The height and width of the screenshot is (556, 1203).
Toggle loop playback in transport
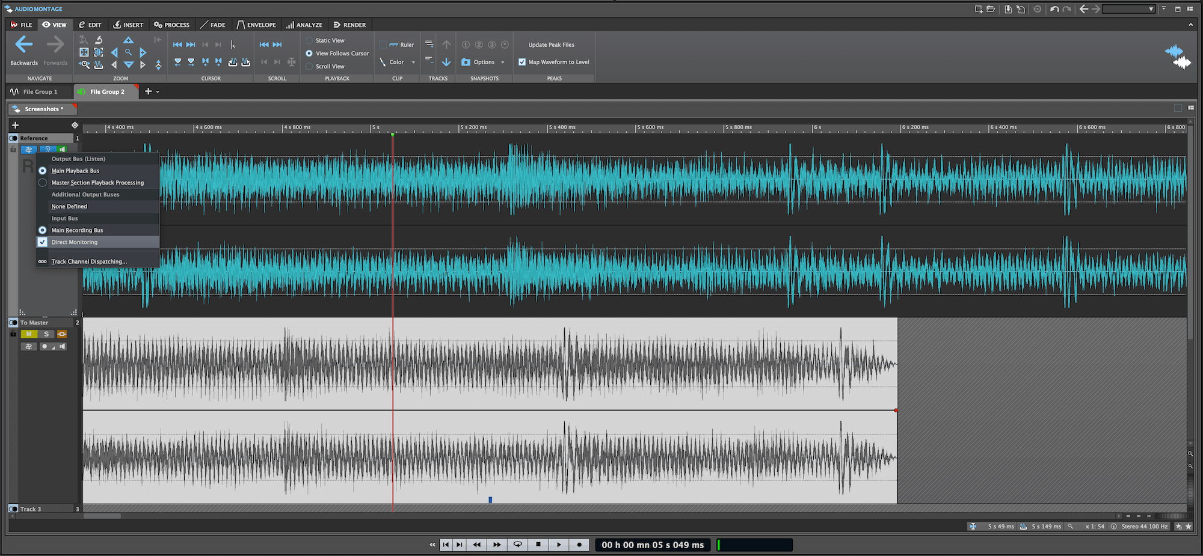(517, 545)
